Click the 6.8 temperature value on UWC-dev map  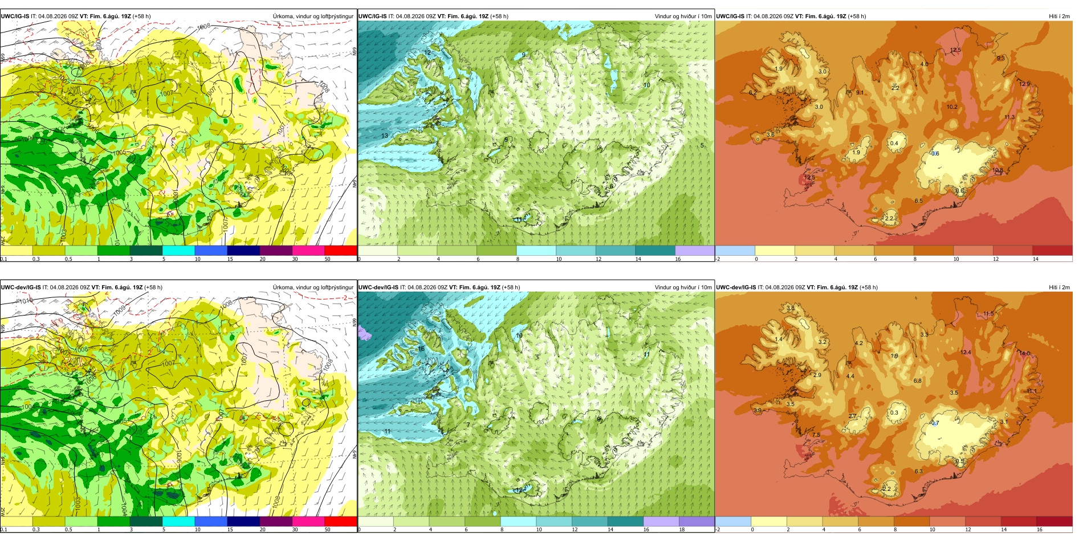[x=917, y=381]
